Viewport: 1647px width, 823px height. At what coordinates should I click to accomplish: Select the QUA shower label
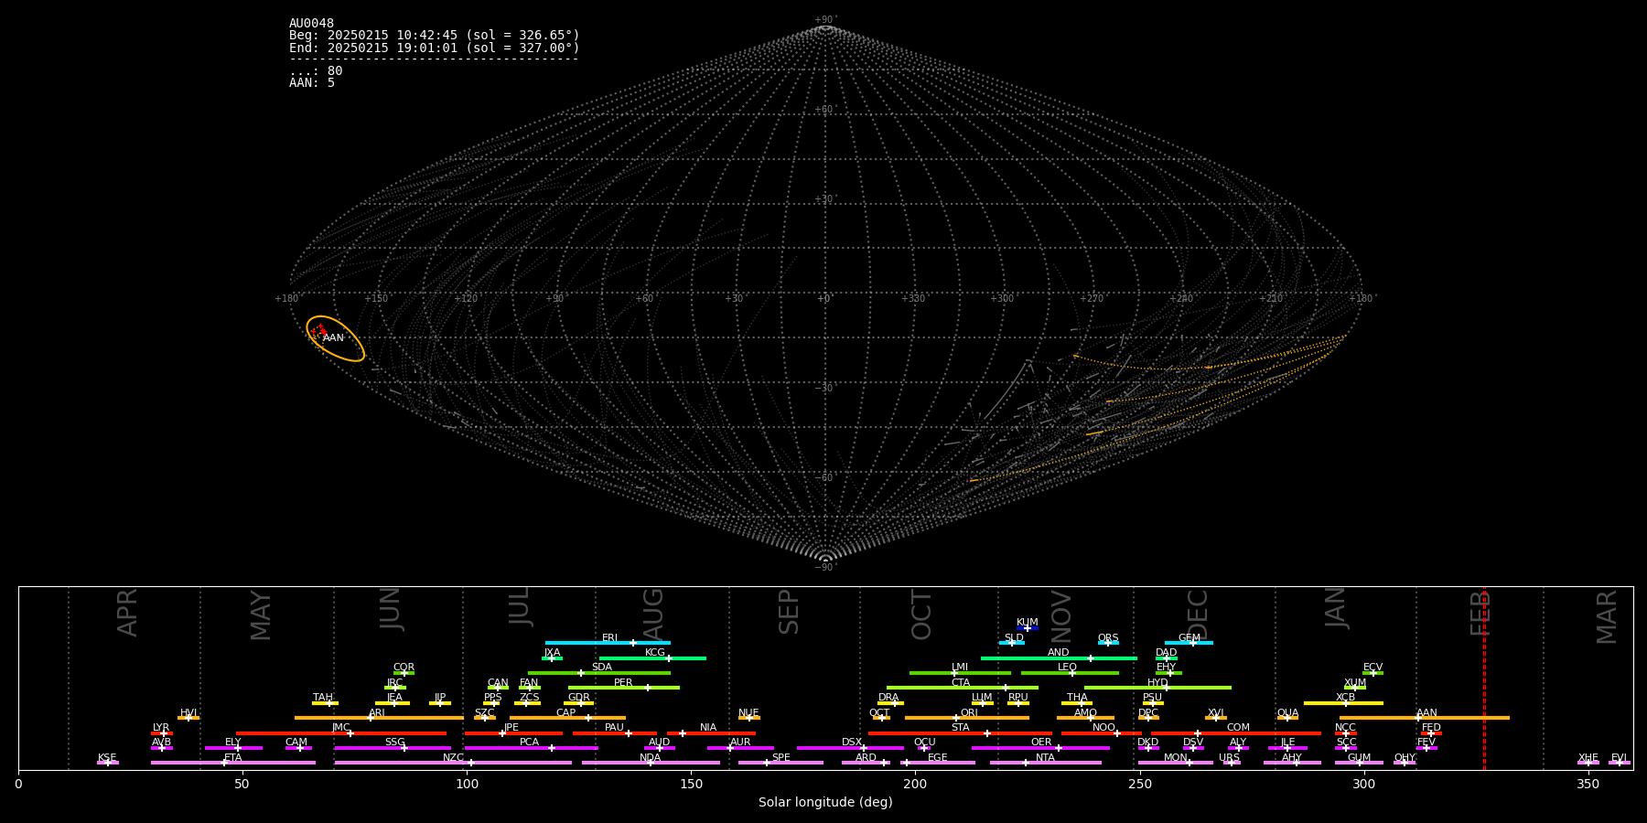[x=1288, y=713]
